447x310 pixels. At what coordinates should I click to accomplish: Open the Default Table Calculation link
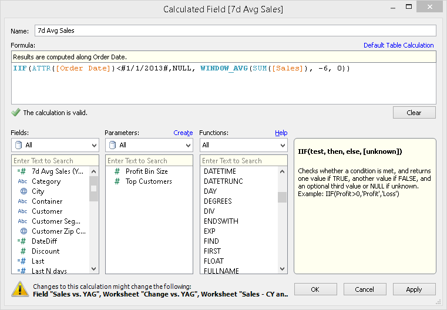[398, 45]
